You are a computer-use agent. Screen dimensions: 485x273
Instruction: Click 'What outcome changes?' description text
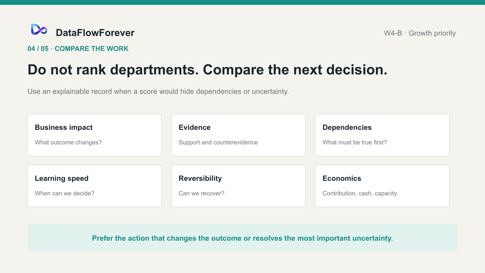(x=68, y=142)
